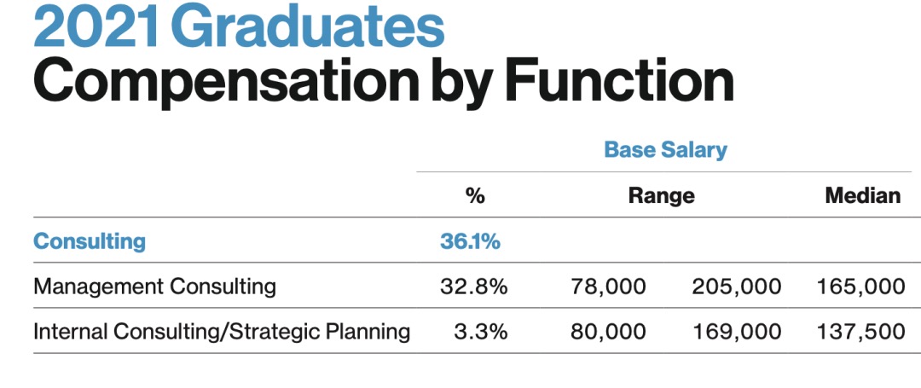Select the "Management Consulting" row label
The width and height of the screenshot is (921, 388).
point(154,287)
